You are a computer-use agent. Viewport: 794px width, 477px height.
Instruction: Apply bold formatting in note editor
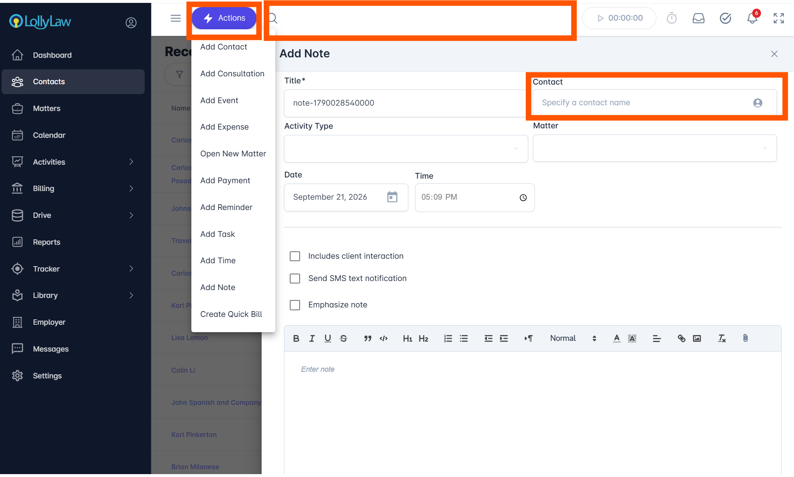[296, 338]
